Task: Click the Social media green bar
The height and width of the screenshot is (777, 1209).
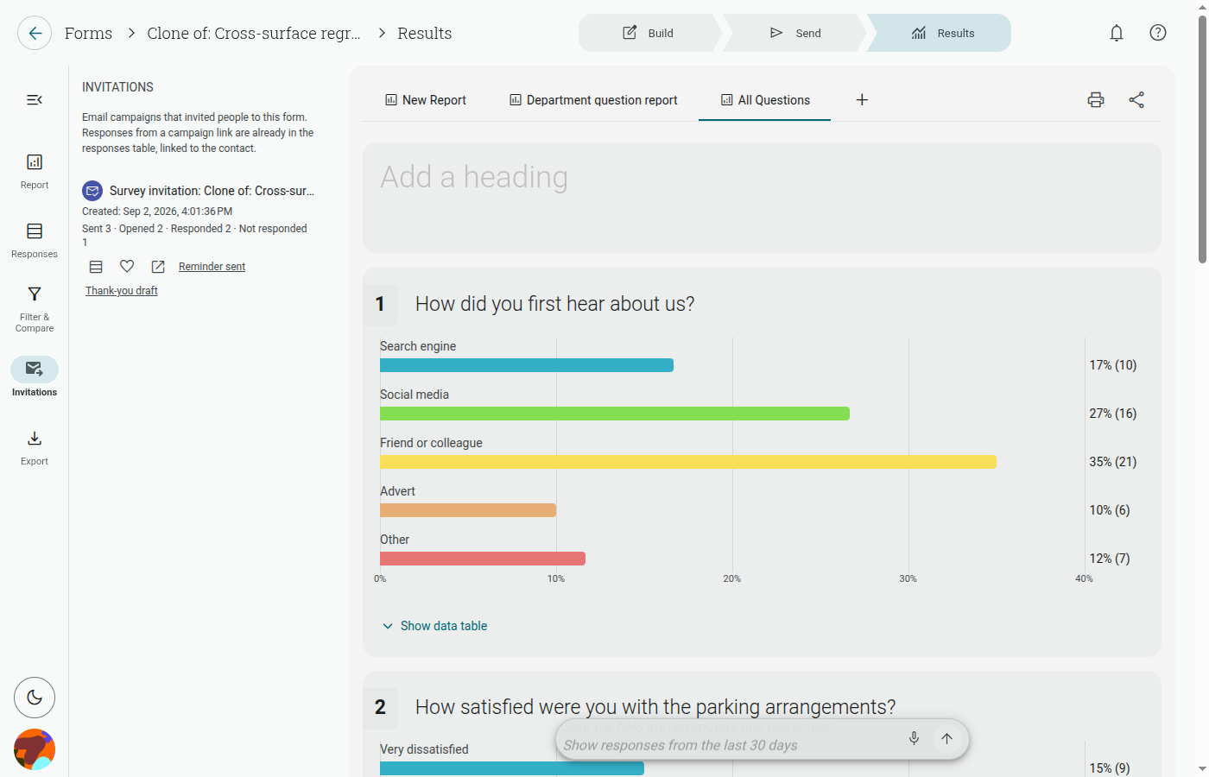Action: click(x=615, y=414)
